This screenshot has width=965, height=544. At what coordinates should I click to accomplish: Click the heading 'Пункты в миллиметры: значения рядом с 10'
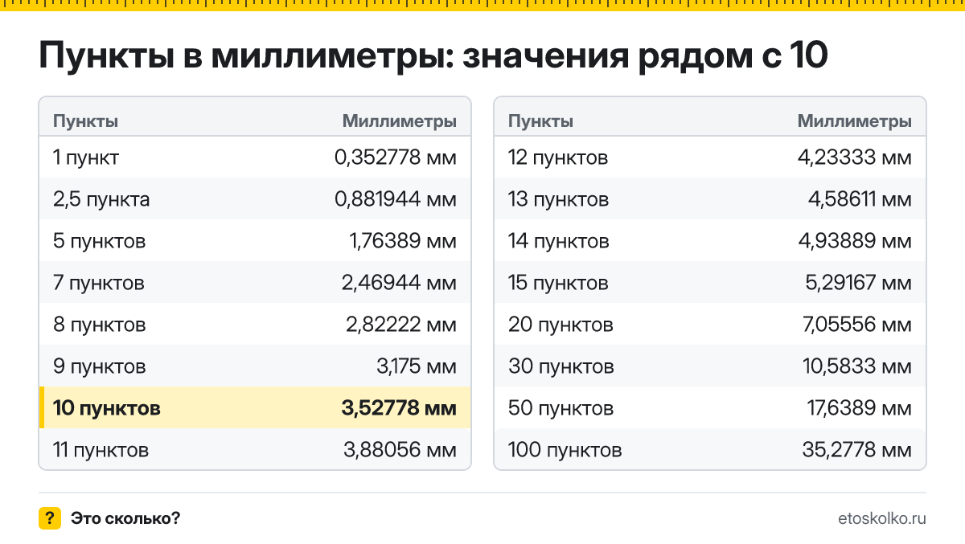tap(433, 57)
